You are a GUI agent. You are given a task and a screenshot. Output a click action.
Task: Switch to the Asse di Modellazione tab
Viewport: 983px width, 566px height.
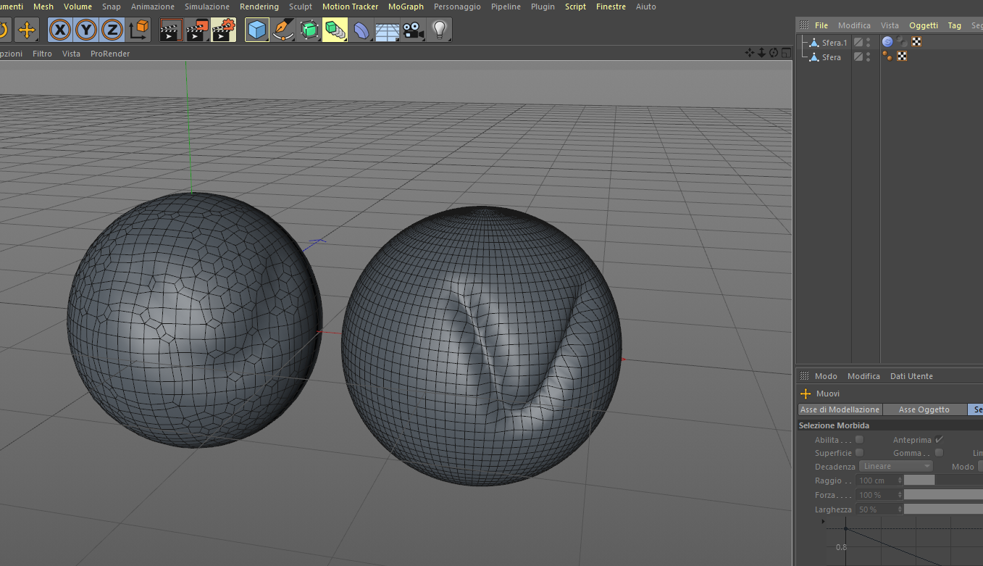tap(840, 409)
